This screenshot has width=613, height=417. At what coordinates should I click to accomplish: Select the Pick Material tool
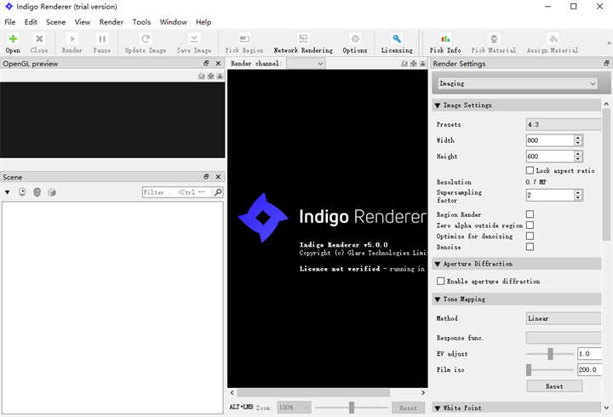click(494, 38)
